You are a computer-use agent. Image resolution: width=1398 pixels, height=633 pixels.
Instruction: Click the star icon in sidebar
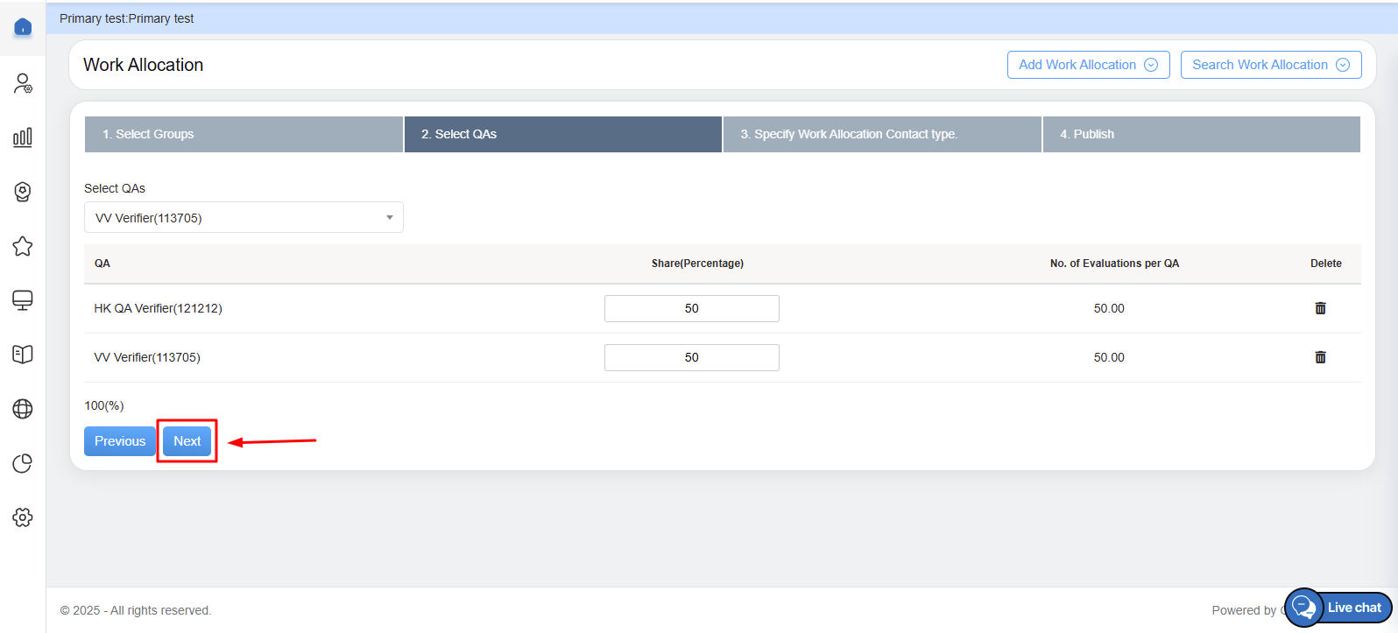point(23,246)
